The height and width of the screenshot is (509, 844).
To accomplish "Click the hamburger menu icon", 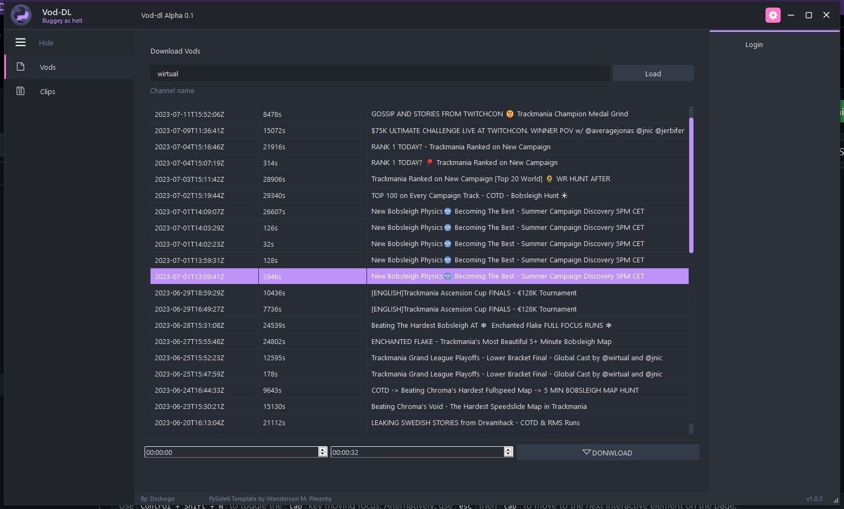I will [21, 42].
